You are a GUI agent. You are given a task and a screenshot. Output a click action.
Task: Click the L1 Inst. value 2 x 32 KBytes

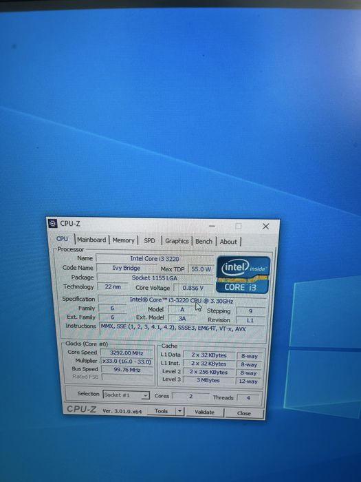(x=209, y=364)
